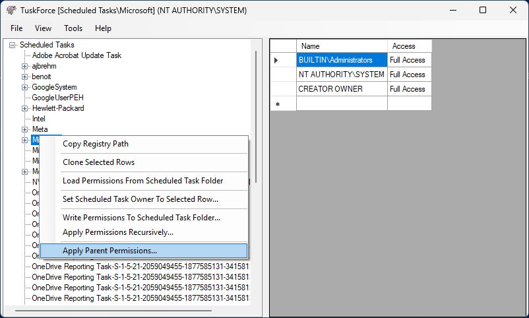This screenshot has height=318, width=529.
Task: Expand the Hewlett-Packard folder node
Action: tap(25, 108)
